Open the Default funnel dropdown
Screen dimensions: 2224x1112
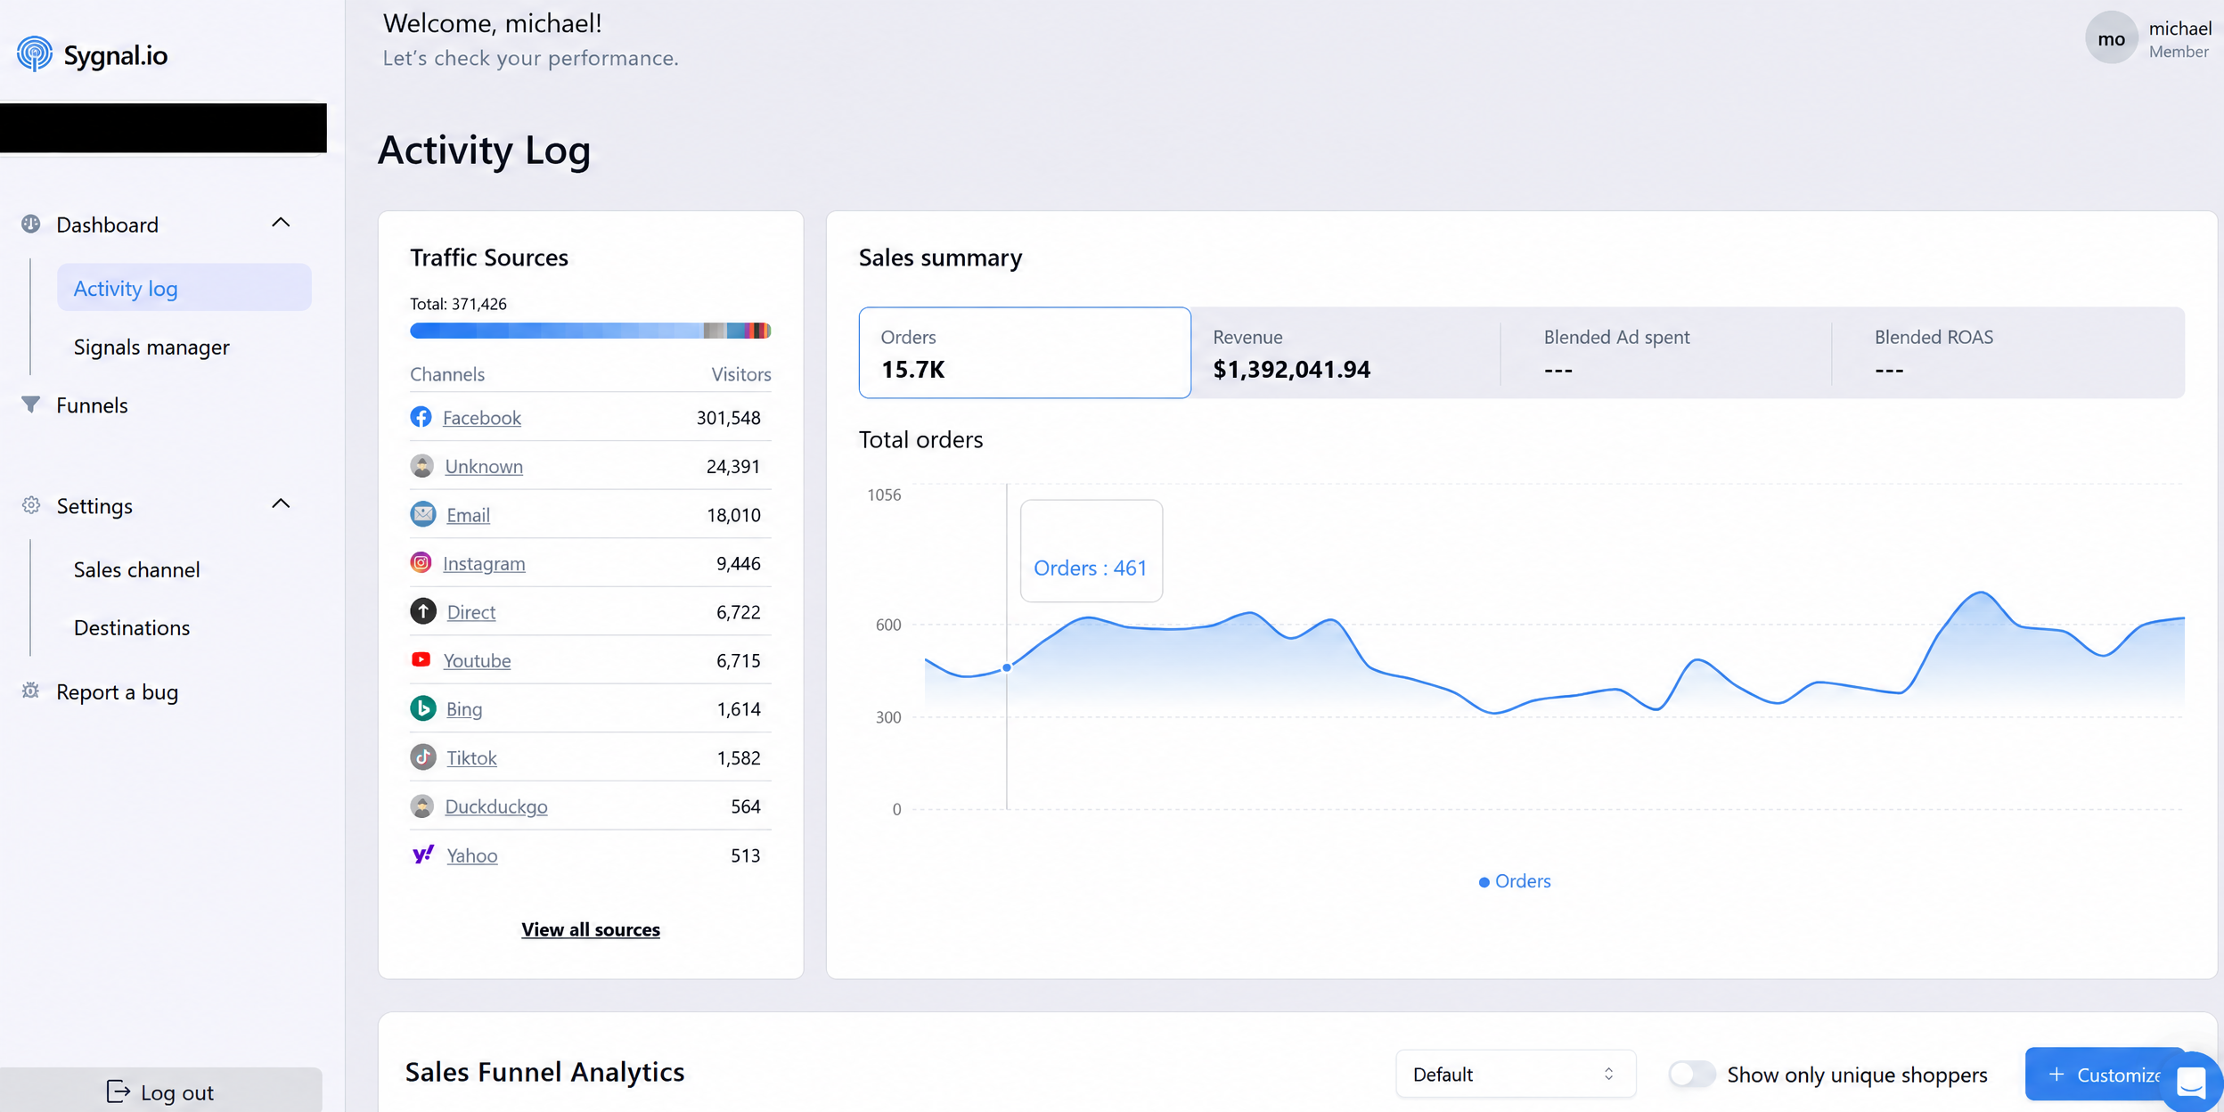click(x=1516, y=1074)
